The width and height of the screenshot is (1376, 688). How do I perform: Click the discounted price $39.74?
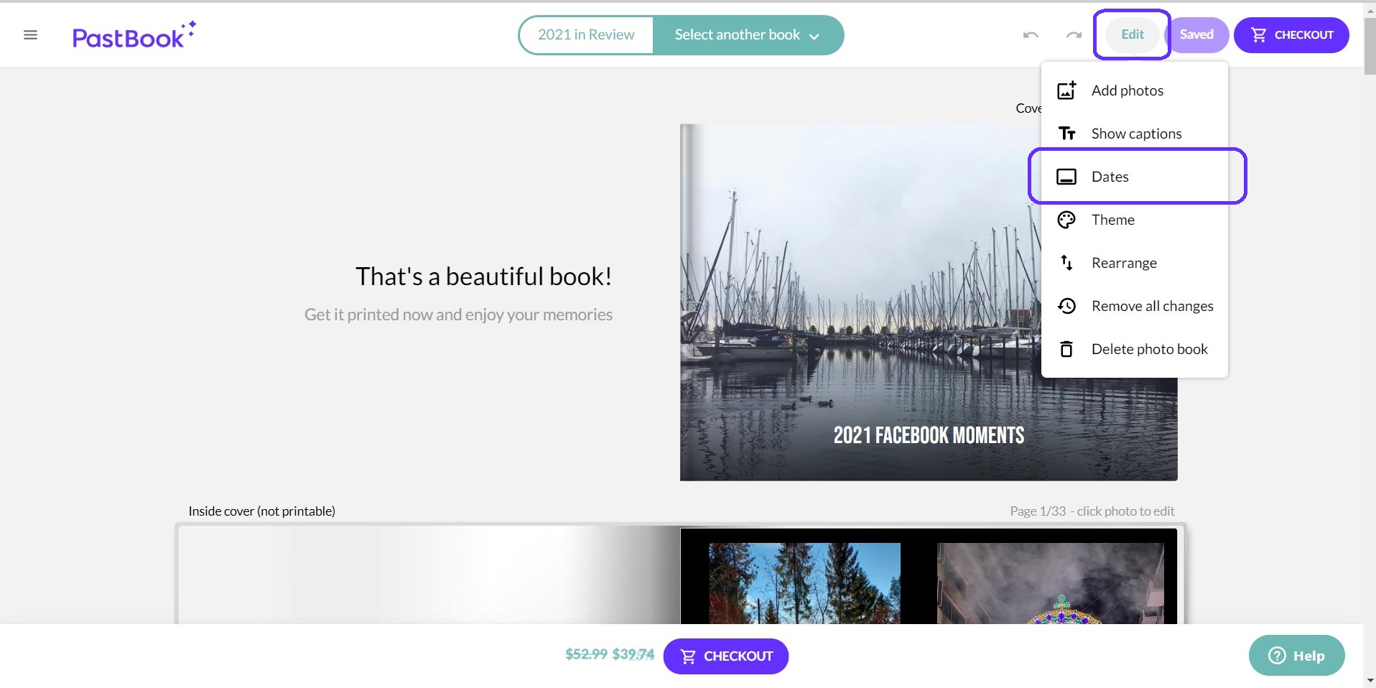[x=633, y=654]
